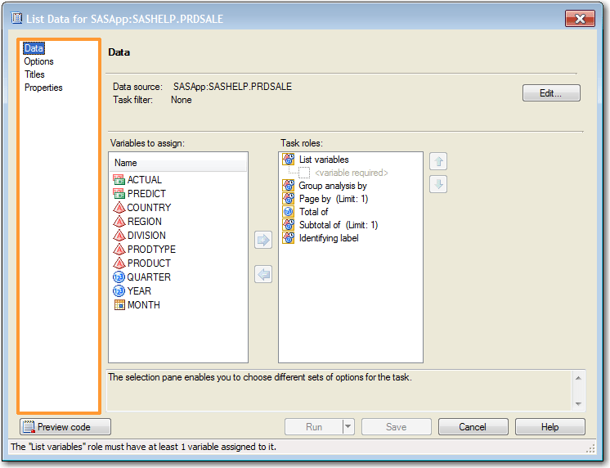Click the ACTUAL currency variable icon
This screenshot has height=468, width=610.
119,180
